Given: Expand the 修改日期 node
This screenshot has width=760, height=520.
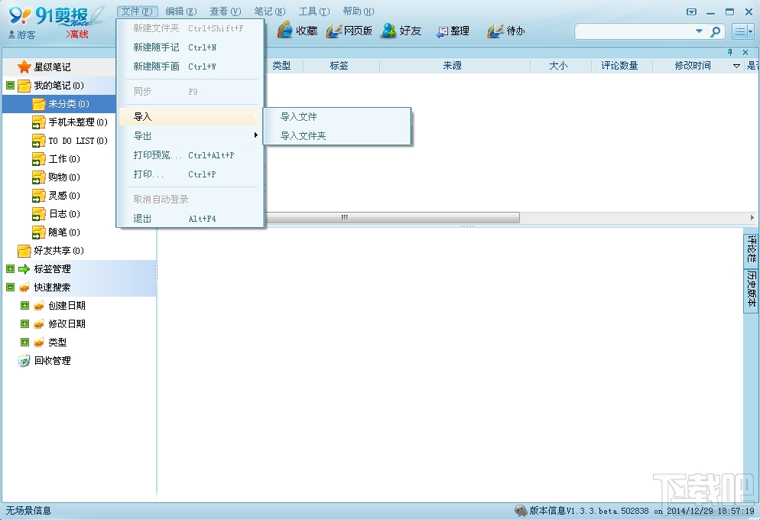Looking at the screenshot, I should 24,324.
